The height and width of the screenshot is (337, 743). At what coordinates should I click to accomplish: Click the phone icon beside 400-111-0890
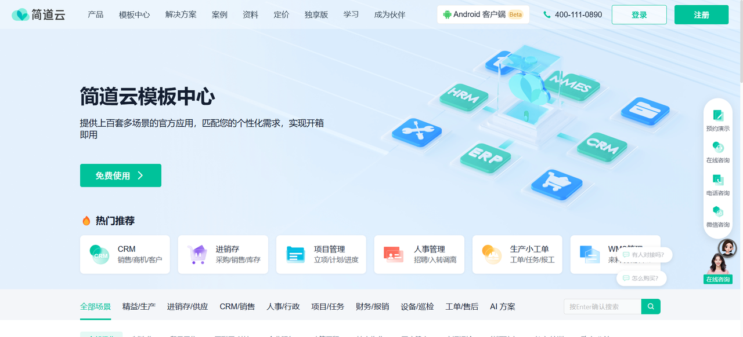click(547, 14)
